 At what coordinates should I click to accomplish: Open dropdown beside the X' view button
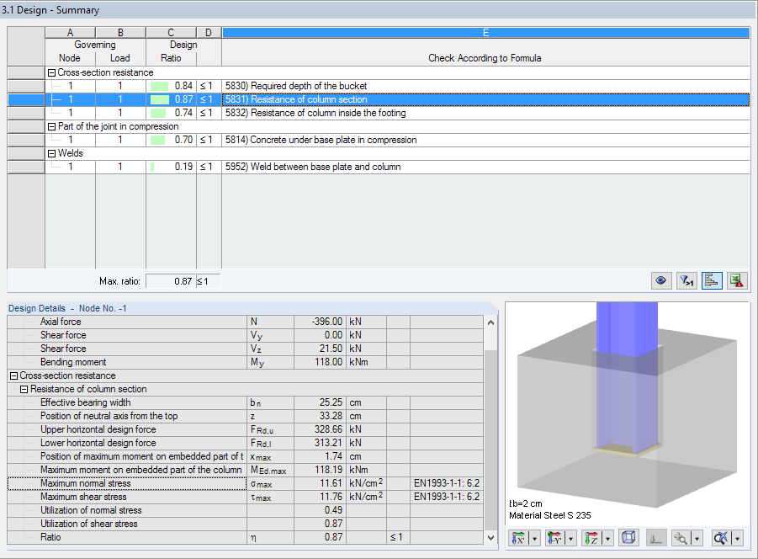[x=533, y=537]
